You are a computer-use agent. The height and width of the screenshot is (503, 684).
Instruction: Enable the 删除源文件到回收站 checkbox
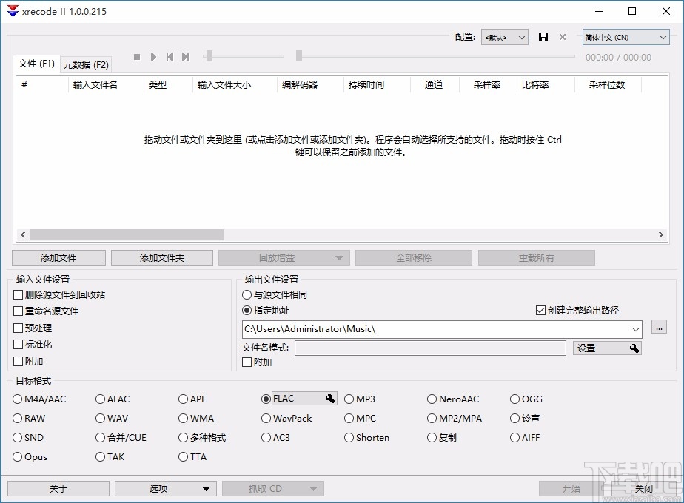(18, 294)
